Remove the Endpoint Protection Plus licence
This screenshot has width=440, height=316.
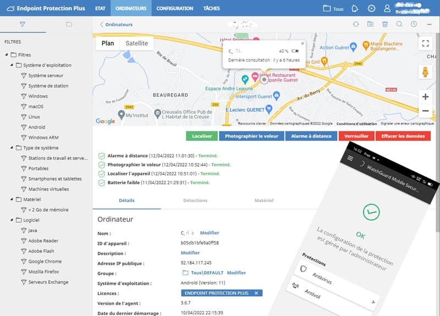point(256,293)
